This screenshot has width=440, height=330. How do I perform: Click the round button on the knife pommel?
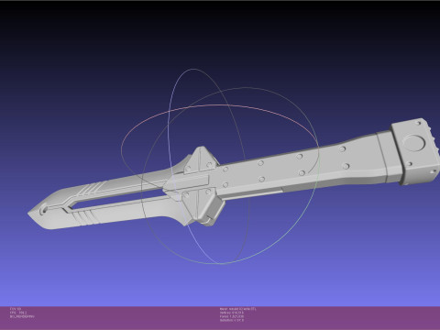(x=414, y=144)
